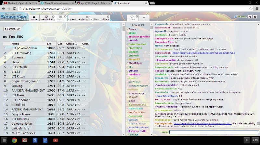Click Shiggy Mimo ladder entry
260x145 pixels.
(x=21, y=114)
